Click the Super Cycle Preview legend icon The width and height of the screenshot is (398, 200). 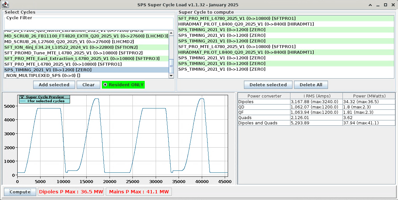[23, 97]
